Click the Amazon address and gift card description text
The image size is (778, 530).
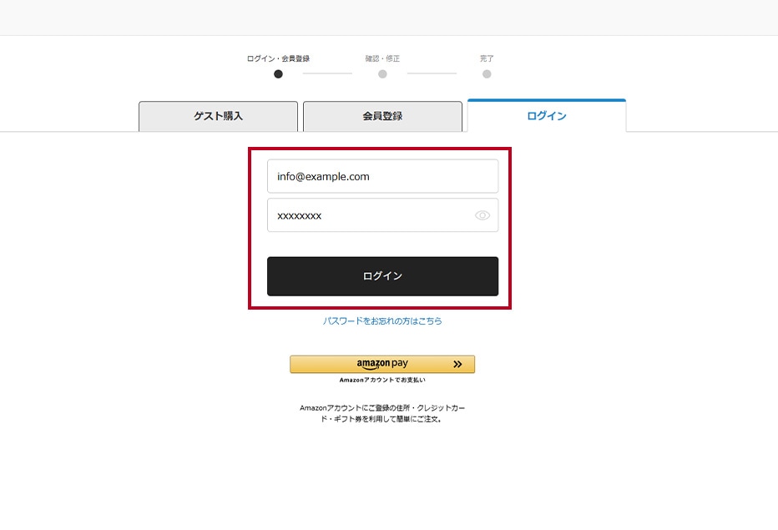coord(382,413)
